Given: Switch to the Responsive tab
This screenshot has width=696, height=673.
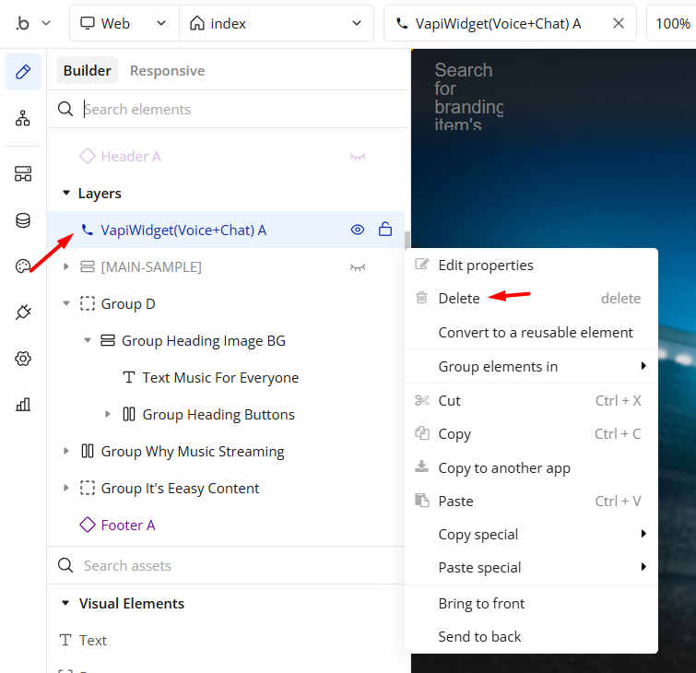Looking at the screenshot, I should [x=168, y=70].
